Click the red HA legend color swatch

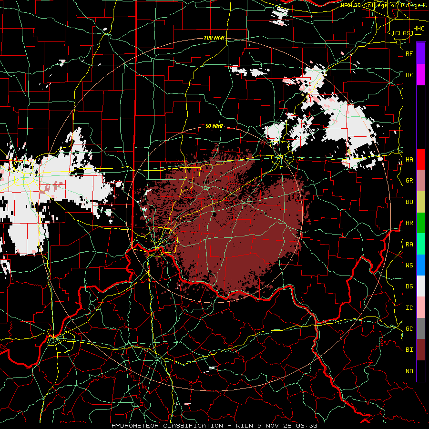pyautogui.click(x=421, y=159)
